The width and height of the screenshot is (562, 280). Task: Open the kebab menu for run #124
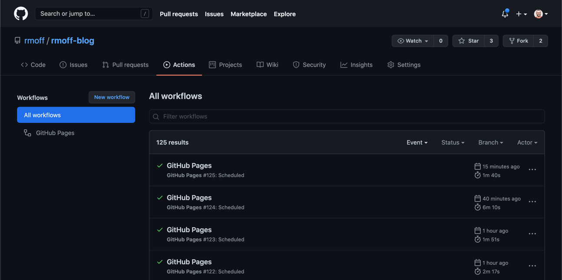532,202
